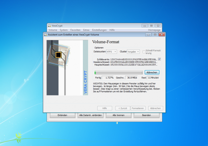
Task: Click the Geschw. speed field 36.8 MB/s
Action: click(132, 78)
